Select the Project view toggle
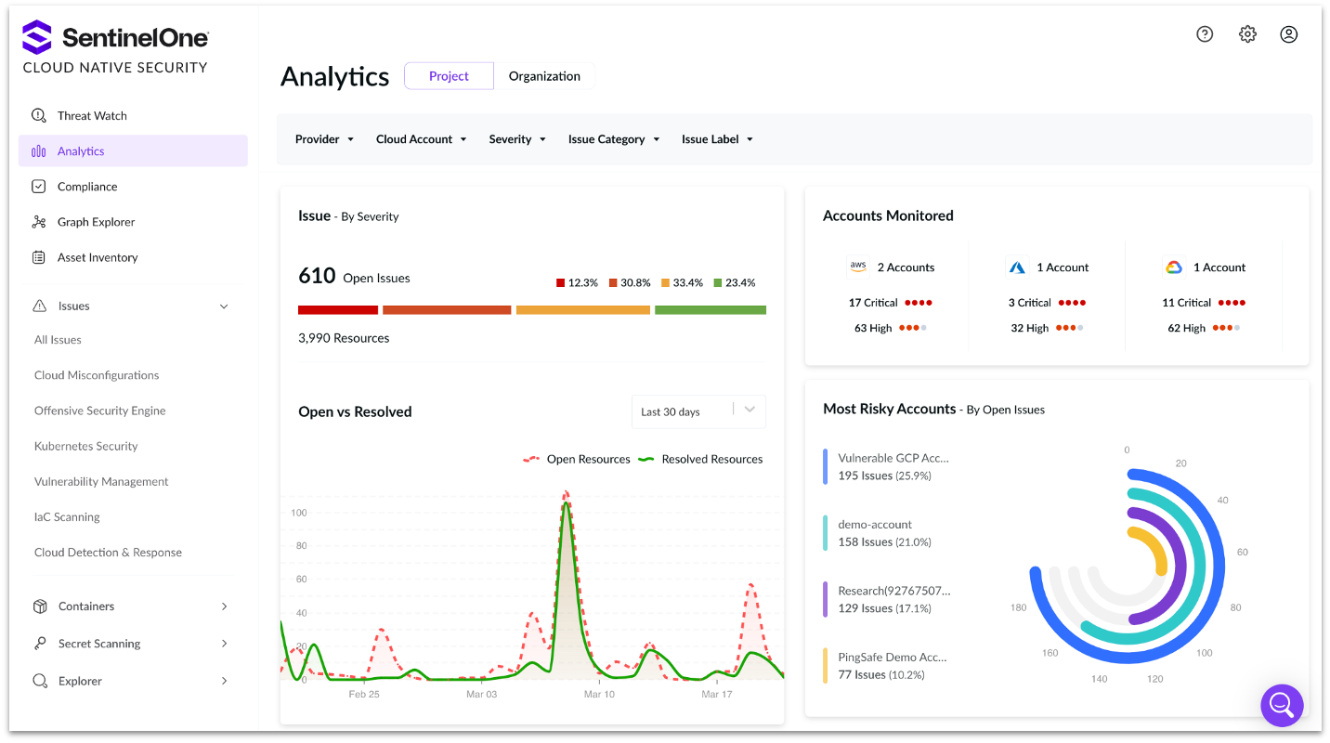The height and width of the screenshot is (743, 1330). [449, 75]
